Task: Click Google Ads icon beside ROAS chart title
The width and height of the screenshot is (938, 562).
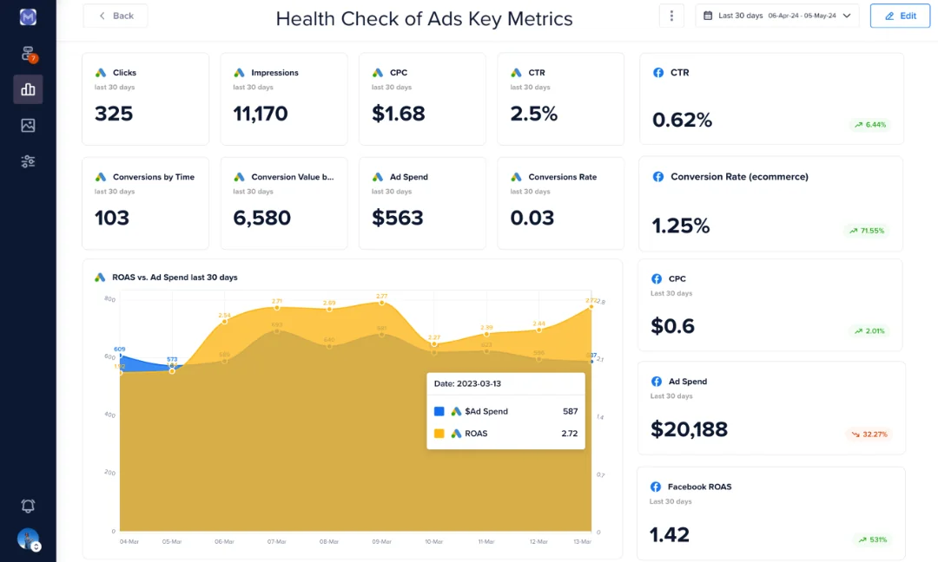Action: 100,278
